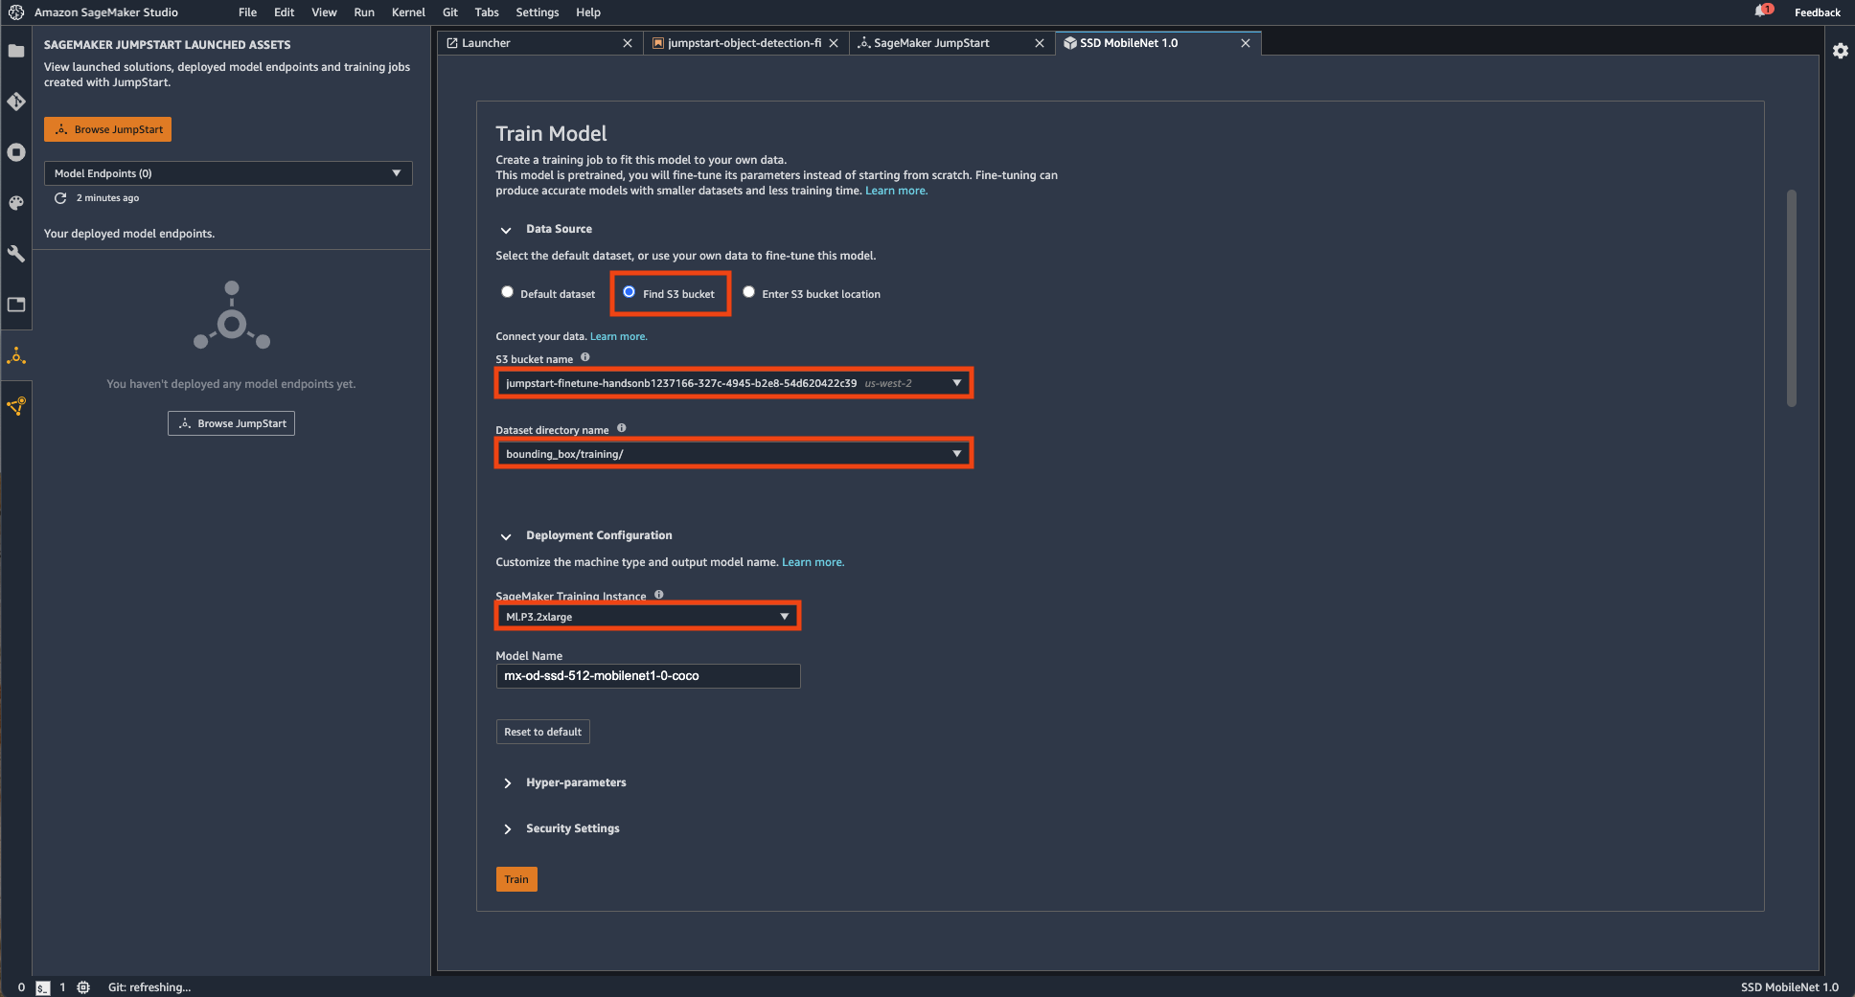The image size is (1855, 997).
Task: Click info icon beside Dataset directory name
Action: [x=622, y=428]
